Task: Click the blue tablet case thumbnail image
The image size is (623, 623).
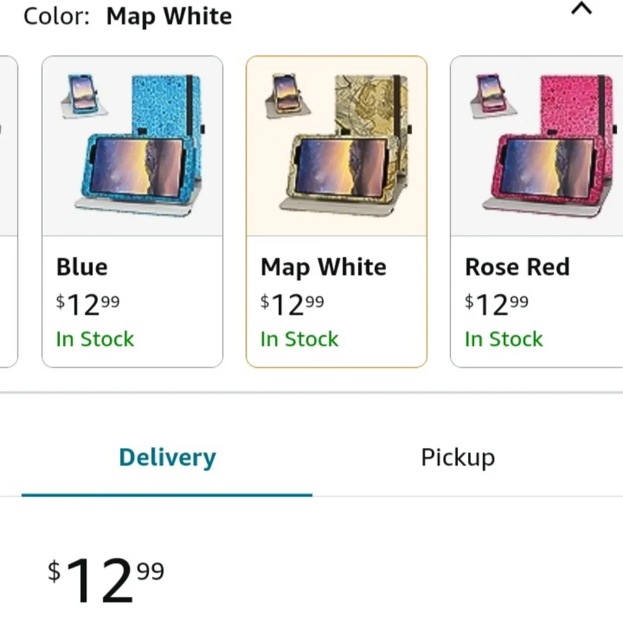Action: point(132,145)
